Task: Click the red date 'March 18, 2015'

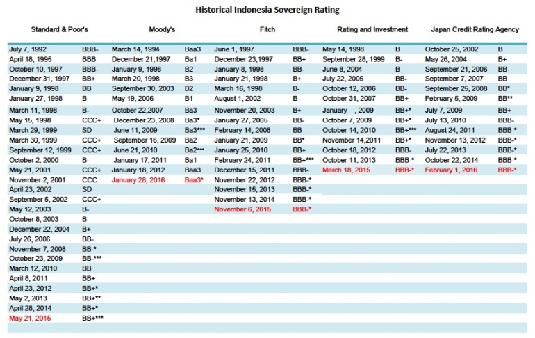Action: coord(346,170)
